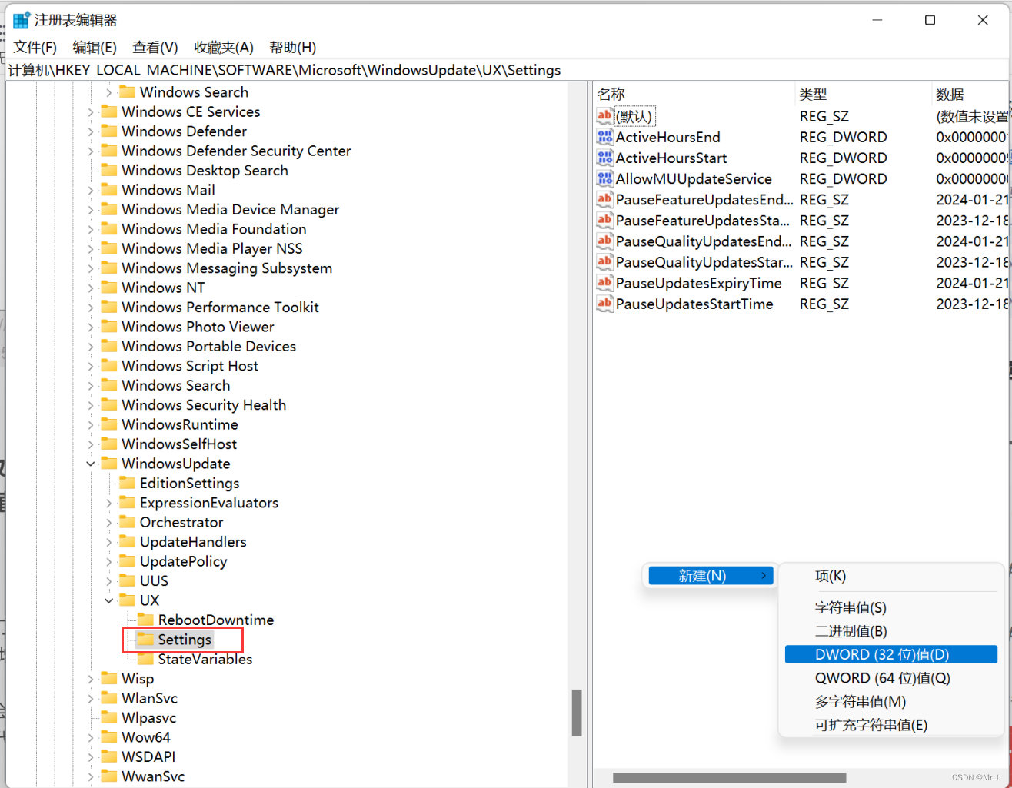This screenshot has height=788, width=1012.
Task: Select the Windows Media Foundation tree item
Action: pyautogui.click(x=214, y=229)
